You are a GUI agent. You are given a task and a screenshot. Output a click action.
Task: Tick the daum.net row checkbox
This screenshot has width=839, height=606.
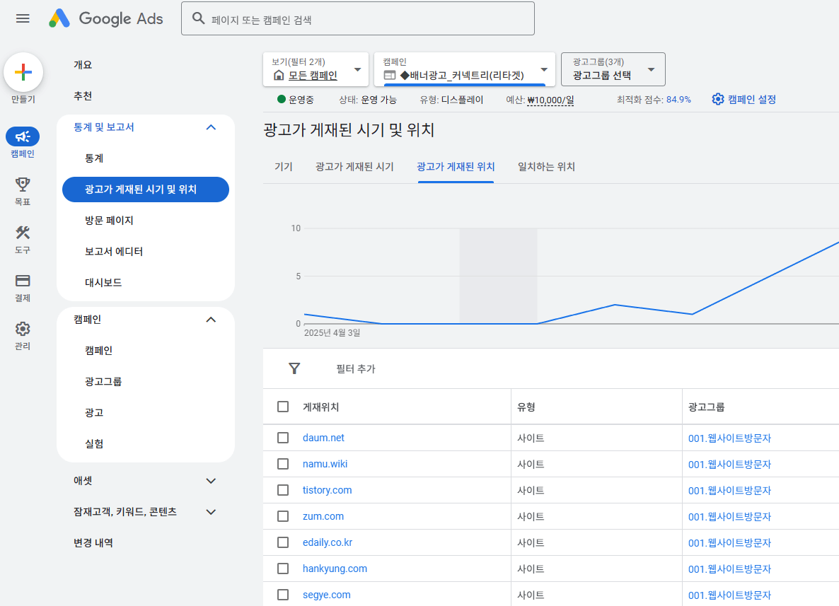coord(283,438)
